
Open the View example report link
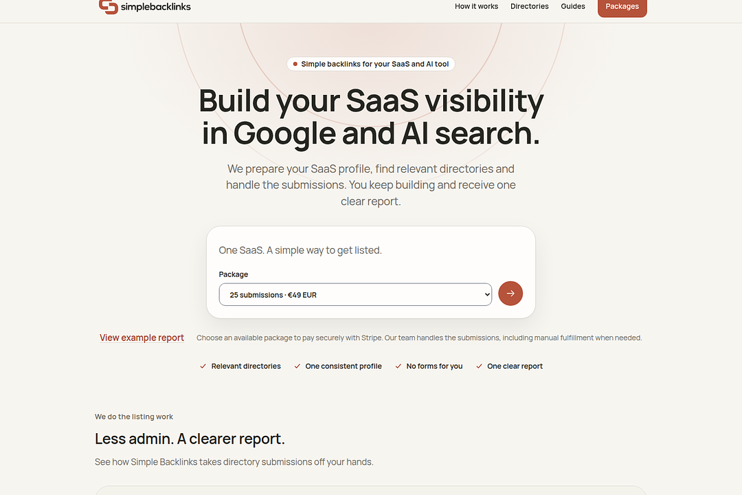pos(142,338)
